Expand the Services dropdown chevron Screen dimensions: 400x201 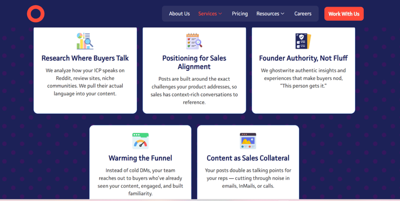point(220,14)
